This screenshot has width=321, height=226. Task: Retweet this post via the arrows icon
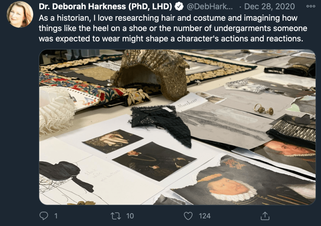click(116, 216)
